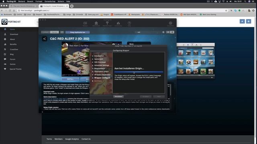
Task: Open Members link in website footer
Action: (59, 139)
